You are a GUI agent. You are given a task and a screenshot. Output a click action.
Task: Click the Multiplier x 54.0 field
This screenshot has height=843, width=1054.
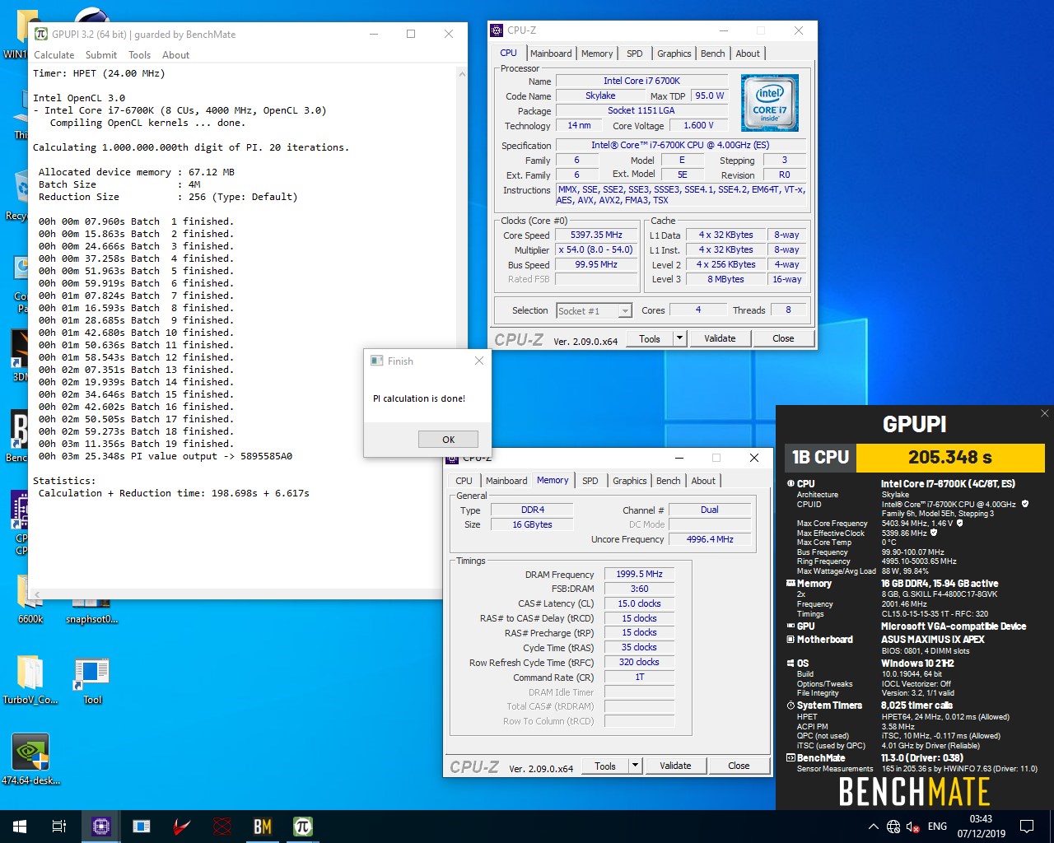tap(596, 249)
